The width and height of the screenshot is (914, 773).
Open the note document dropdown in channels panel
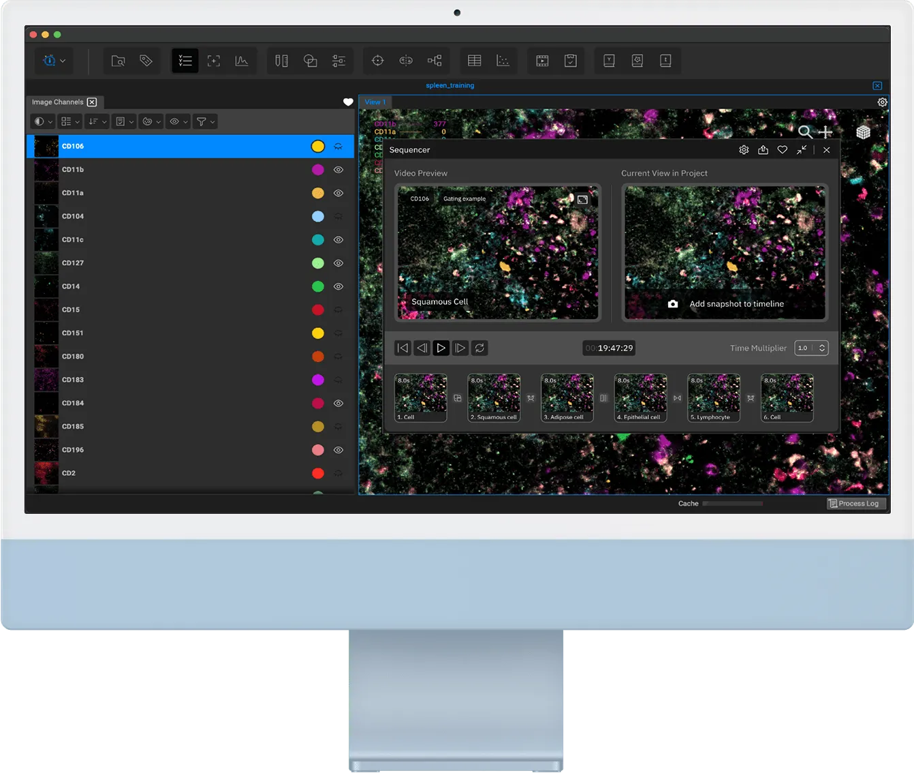(125, 121)
